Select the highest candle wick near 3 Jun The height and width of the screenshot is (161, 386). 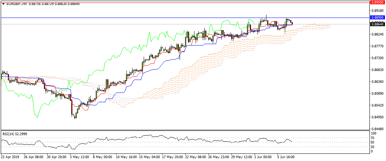[266, 16]
